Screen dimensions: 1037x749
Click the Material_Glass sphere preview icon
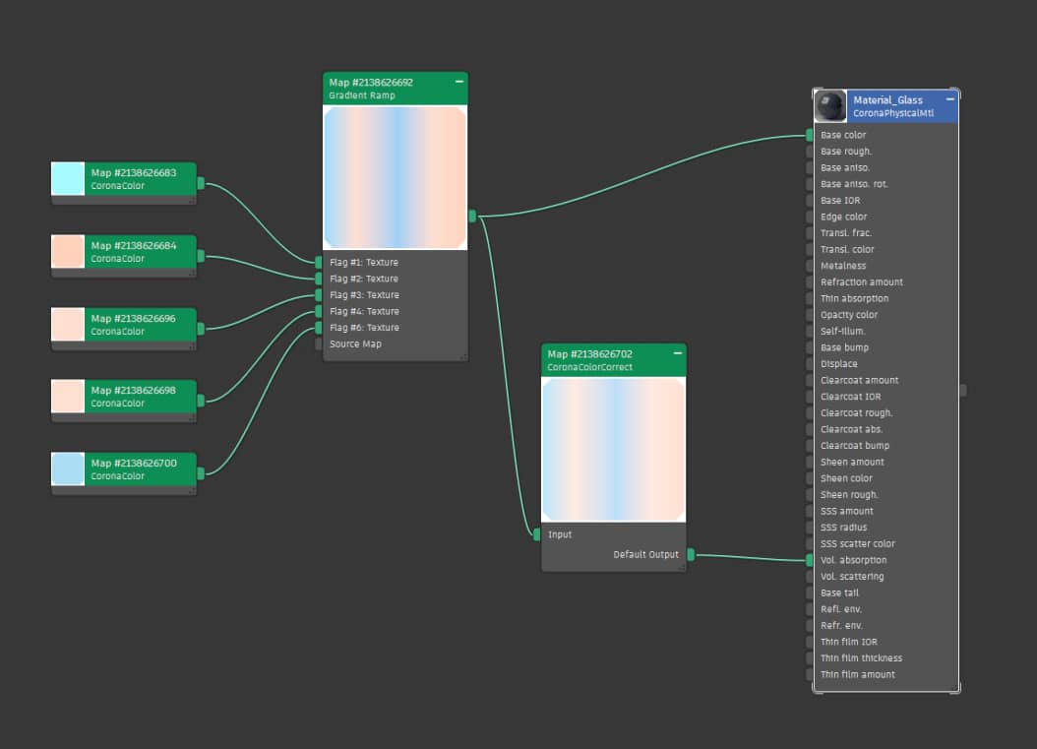pos(831,106)
